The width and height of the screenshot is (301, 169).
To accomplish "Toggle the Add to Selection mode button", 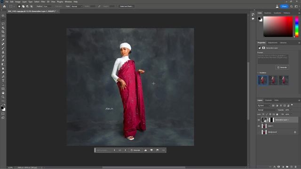I will coord(23,6).
